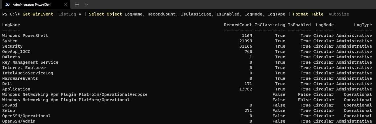Click the RecordCount column header
The image size is (376, 124).
pos(238,25)
